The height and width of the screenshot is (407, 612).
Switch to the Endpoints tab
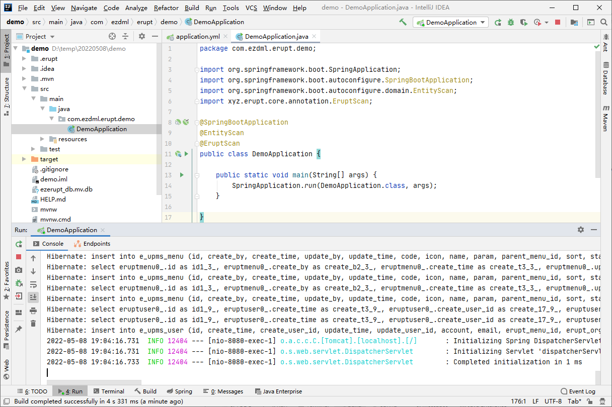click(x=92, y=244)
